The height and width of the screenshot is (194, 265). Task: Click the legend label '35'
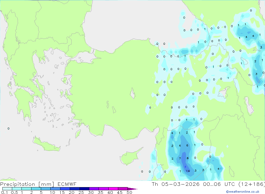100,192
